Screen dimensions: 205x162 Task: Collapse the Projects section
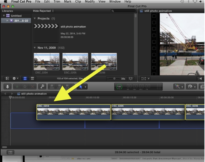pyautogui.click(x=35, y=18)
